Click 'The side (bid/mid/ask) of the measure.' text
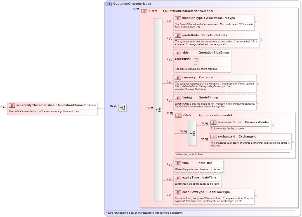This screenshot has width=302, height=217. 197,69
